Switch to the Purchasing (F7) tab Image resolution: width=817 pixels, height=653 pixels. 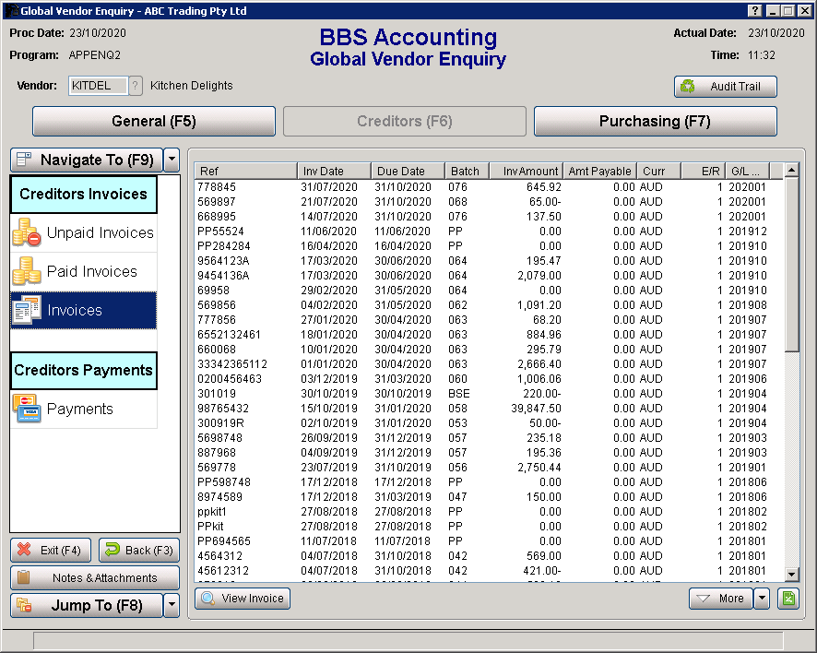coord(655,122)
